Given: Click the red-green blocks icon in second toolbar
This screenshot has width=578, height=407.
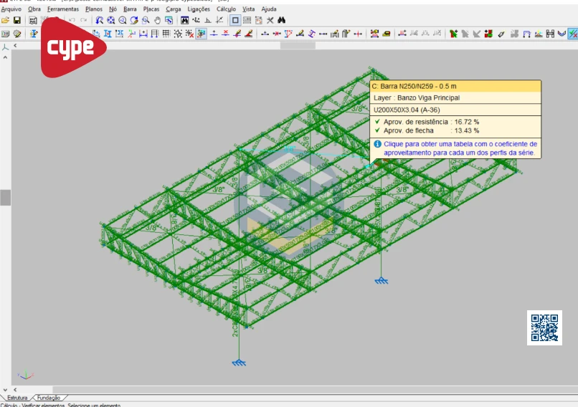Looking at the screenshot, I should pos(488,34).
